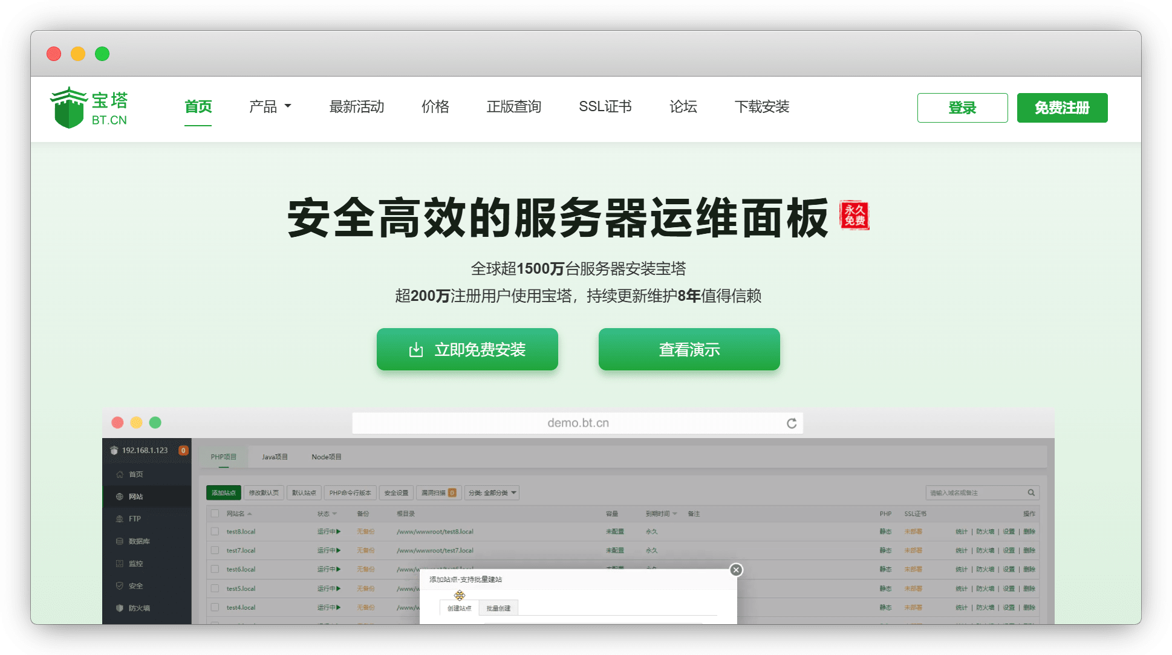
Task: Open the 价格 navigation item
Action: tap(435, 107)
